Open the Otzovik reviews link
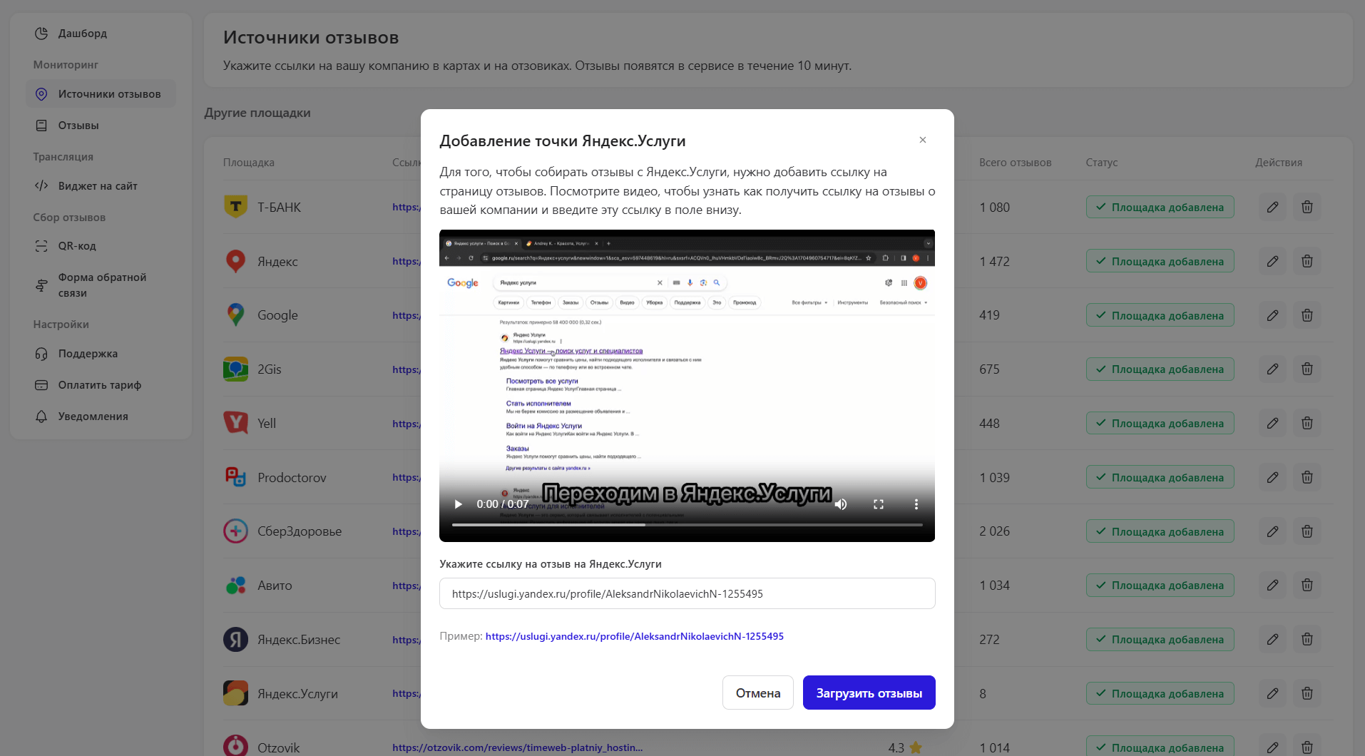The width and height of the screenshot is (1365, 756). pyautogui.click(x=517, y=747)
